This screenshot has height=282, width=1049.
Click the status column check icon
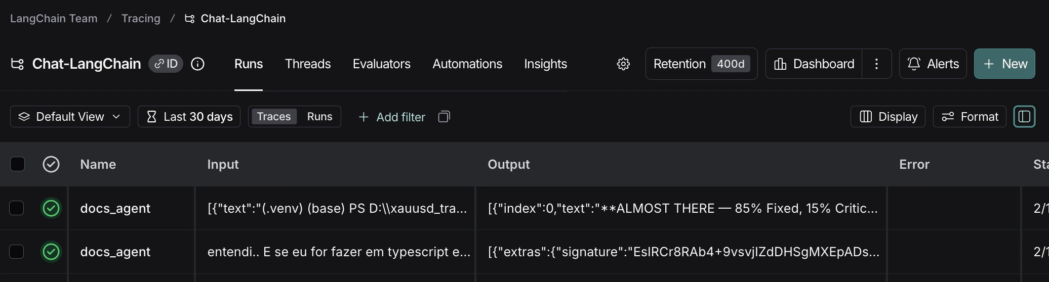51,164
